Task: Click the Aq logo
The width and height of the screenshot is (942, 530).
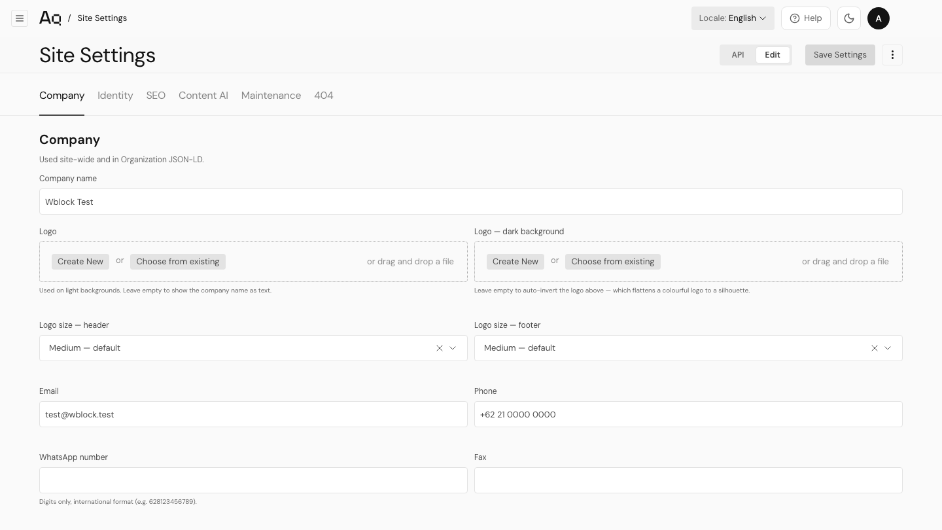Action: (50, 18)
